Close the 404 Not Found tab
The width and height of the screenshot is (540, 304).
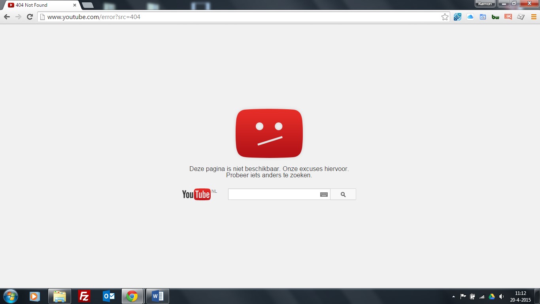pyautogui.click(x=75, y=5)
